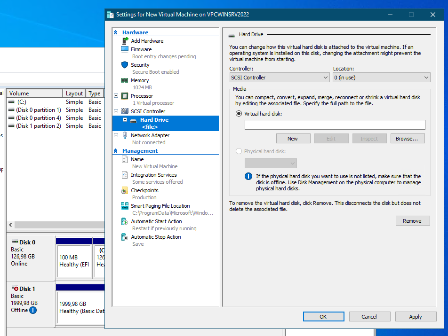This screenshot has height=336, width=448.
Task: Click the Name setting icon
Action: coord(125,159)
